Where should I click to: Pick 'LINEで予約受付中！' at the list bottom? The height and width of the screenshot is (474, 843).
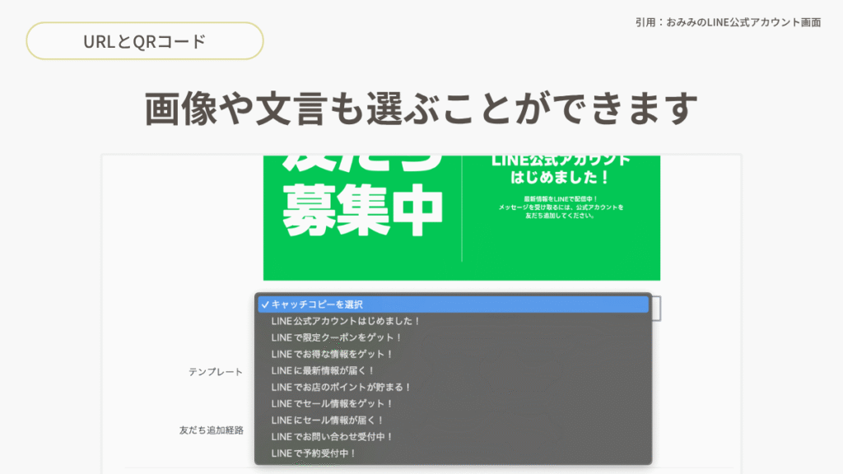(x=314, y=453)
